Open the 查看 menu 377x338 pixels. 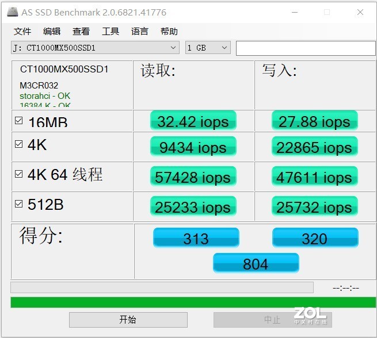81,32
